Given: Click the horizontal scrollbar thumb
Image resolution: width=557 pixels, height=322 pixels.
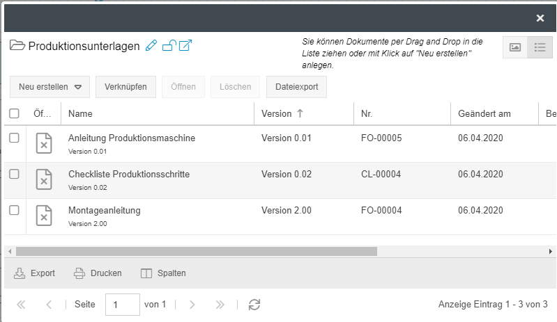Looking at the screenshot, I should click(195, 251).
